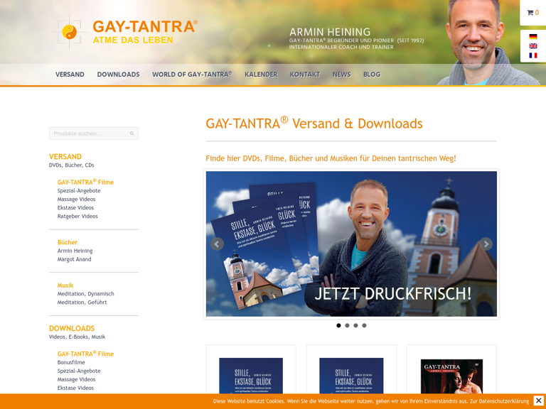Select the fourth slider dot
546x409 pixels.
[x=364, y=325]
